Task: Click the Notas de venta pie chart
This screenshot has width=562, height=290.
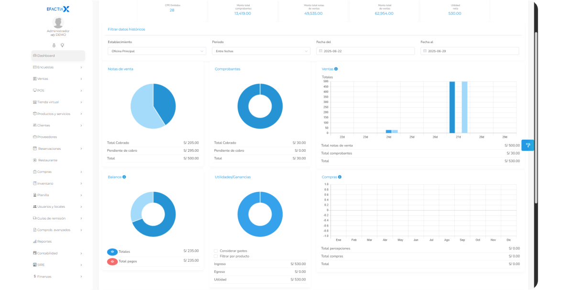Action: coord(153,106)
